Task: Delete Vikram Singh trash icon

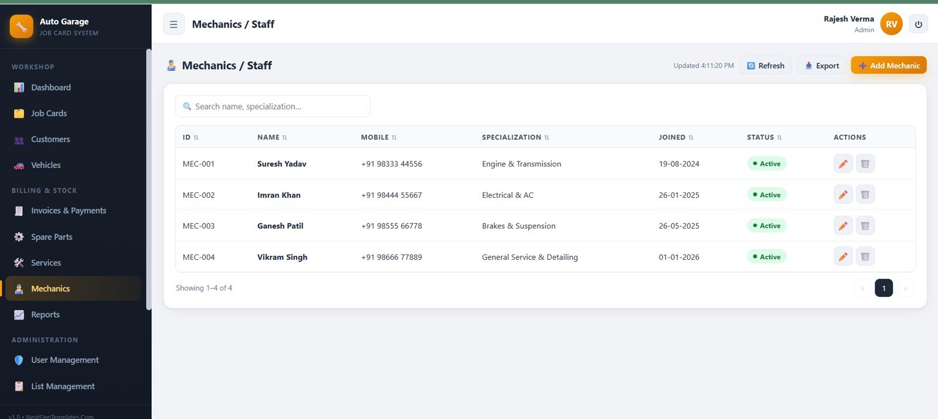Action: 865,256
